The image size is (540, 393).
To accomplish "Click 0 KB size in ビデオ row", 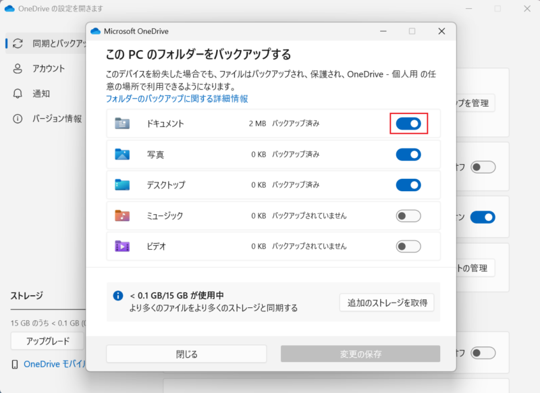I will pyautogui.click(x=259, y=246).
